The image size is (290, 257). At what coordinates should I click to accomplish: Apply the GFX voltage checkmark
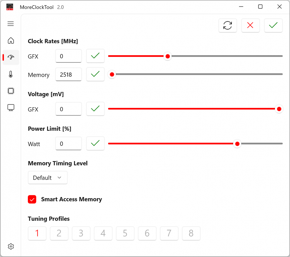95,109
